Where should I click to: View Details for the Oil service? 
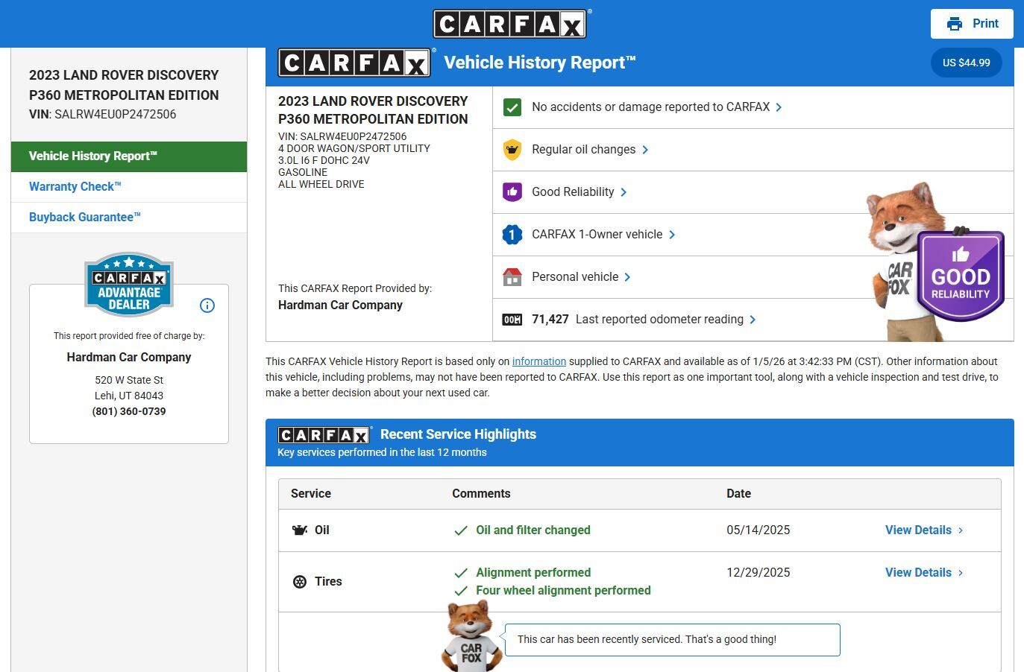coord(923,530)
